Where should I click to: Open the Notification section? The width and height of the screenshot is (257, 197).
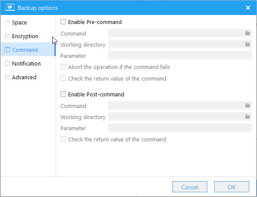point(26,64)
